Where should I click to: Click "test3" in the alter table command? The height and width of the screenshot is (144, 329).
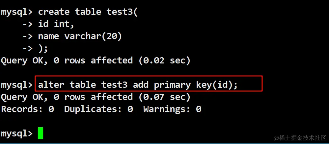[x=114, y=85]
